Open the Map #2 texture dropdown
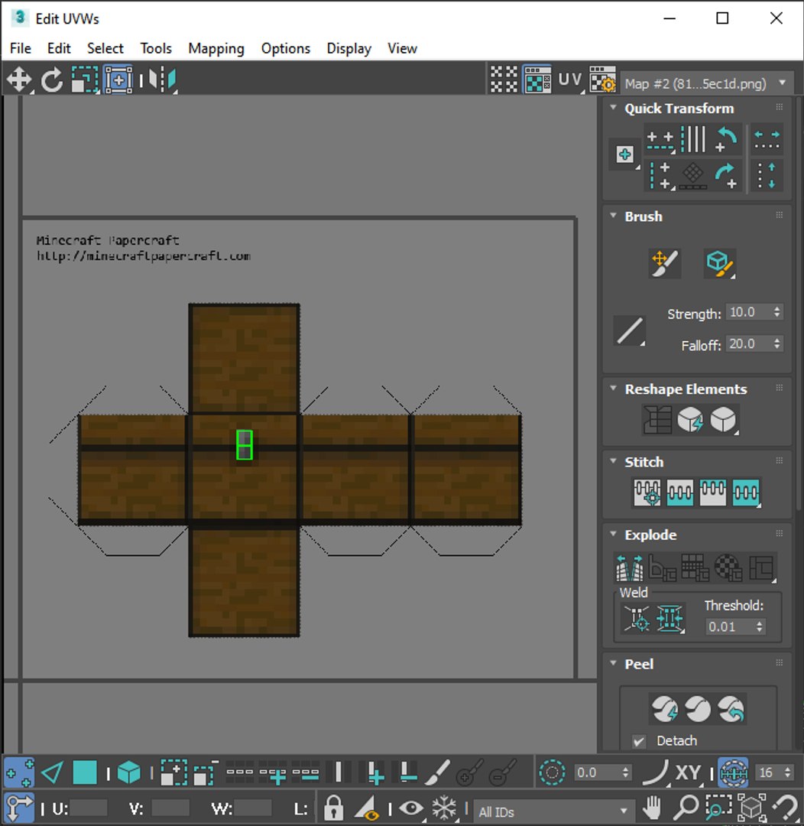804x826 pixels. tap(707, 83)
